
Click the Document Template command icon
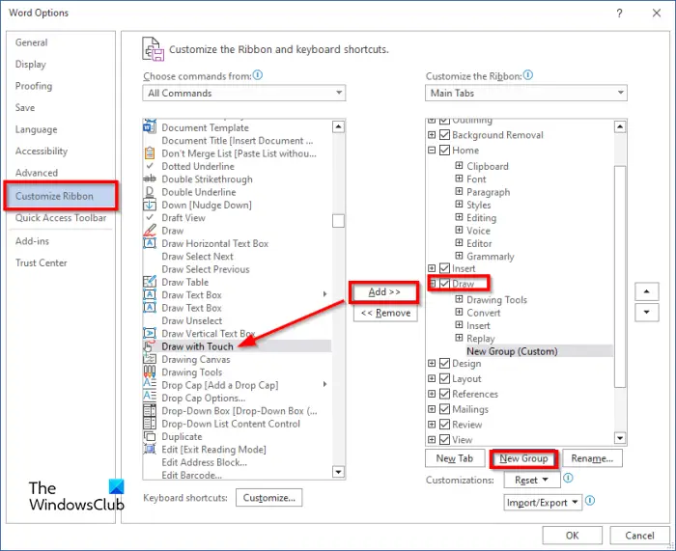coord(149,127)
